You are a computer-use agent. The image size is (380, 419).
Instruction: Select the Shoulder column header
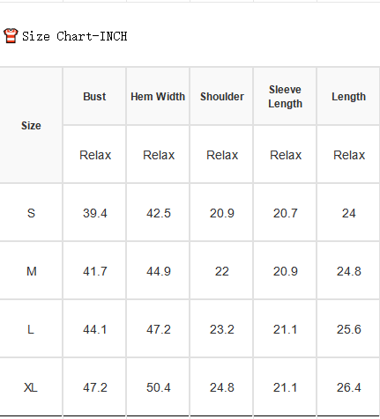pos(222,97)
